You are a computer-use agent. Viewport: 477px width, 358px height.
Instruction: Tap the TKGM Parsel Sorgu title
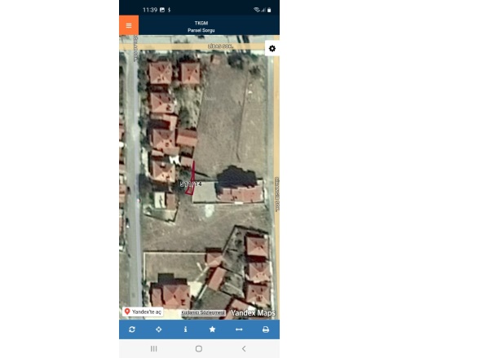[201, 26]
